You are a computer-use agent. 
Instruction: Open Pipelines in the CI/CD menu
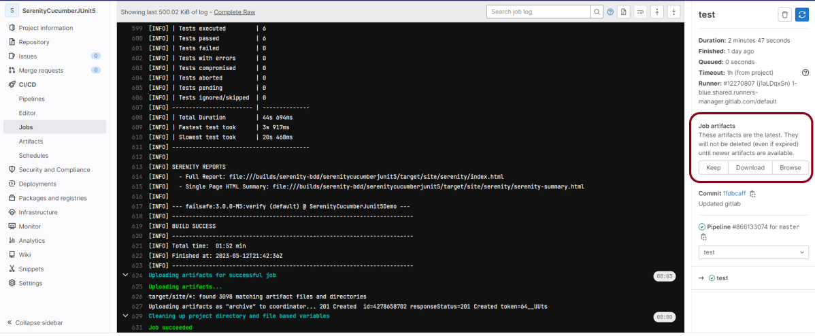coord(31,99)
